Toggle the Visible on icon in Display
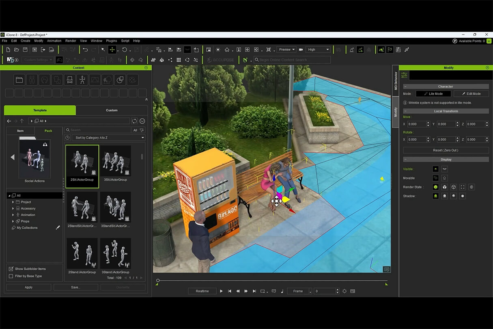This screenshot has height=329, width=493. tap(435, 169)
